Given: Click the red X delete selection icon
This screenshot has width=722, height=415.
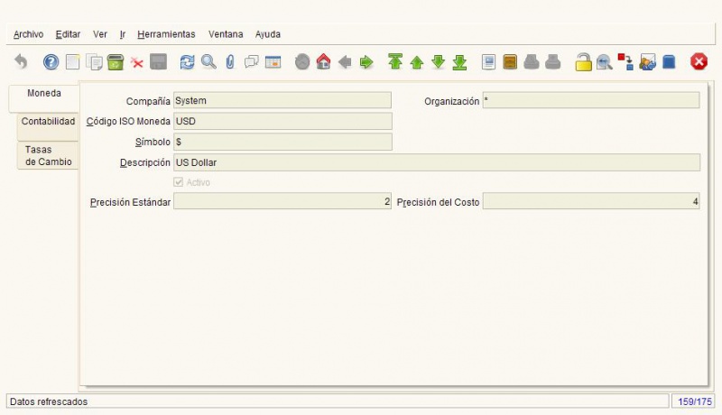Looking at the screenshot, I should tap(137, 62).
